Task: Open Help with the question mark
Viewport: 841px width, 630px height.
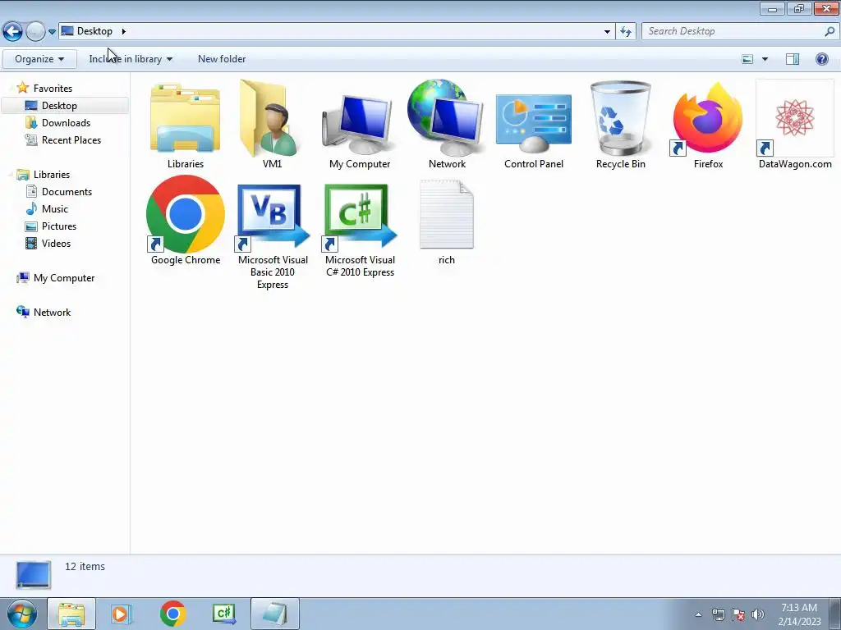Action: coord(821,59)
